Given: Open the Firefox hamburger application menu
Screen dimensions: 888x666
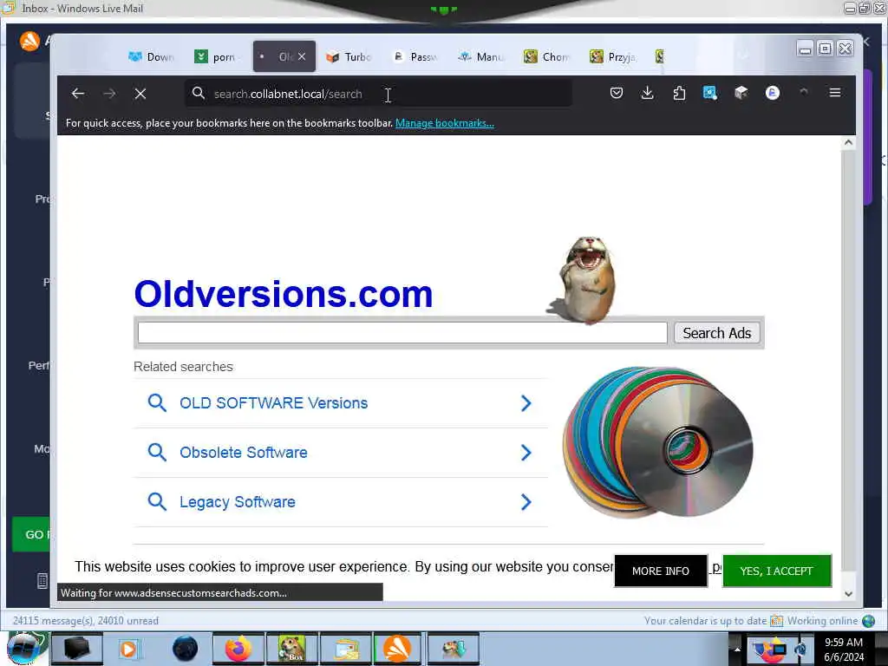Looking at the screenshot, I should pyautogui.click(x=835, y=92).
